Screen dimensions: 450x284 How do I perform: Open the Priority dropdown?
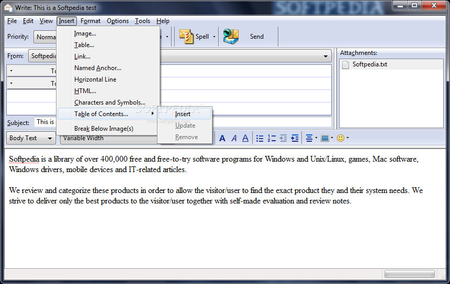(45, 37)
